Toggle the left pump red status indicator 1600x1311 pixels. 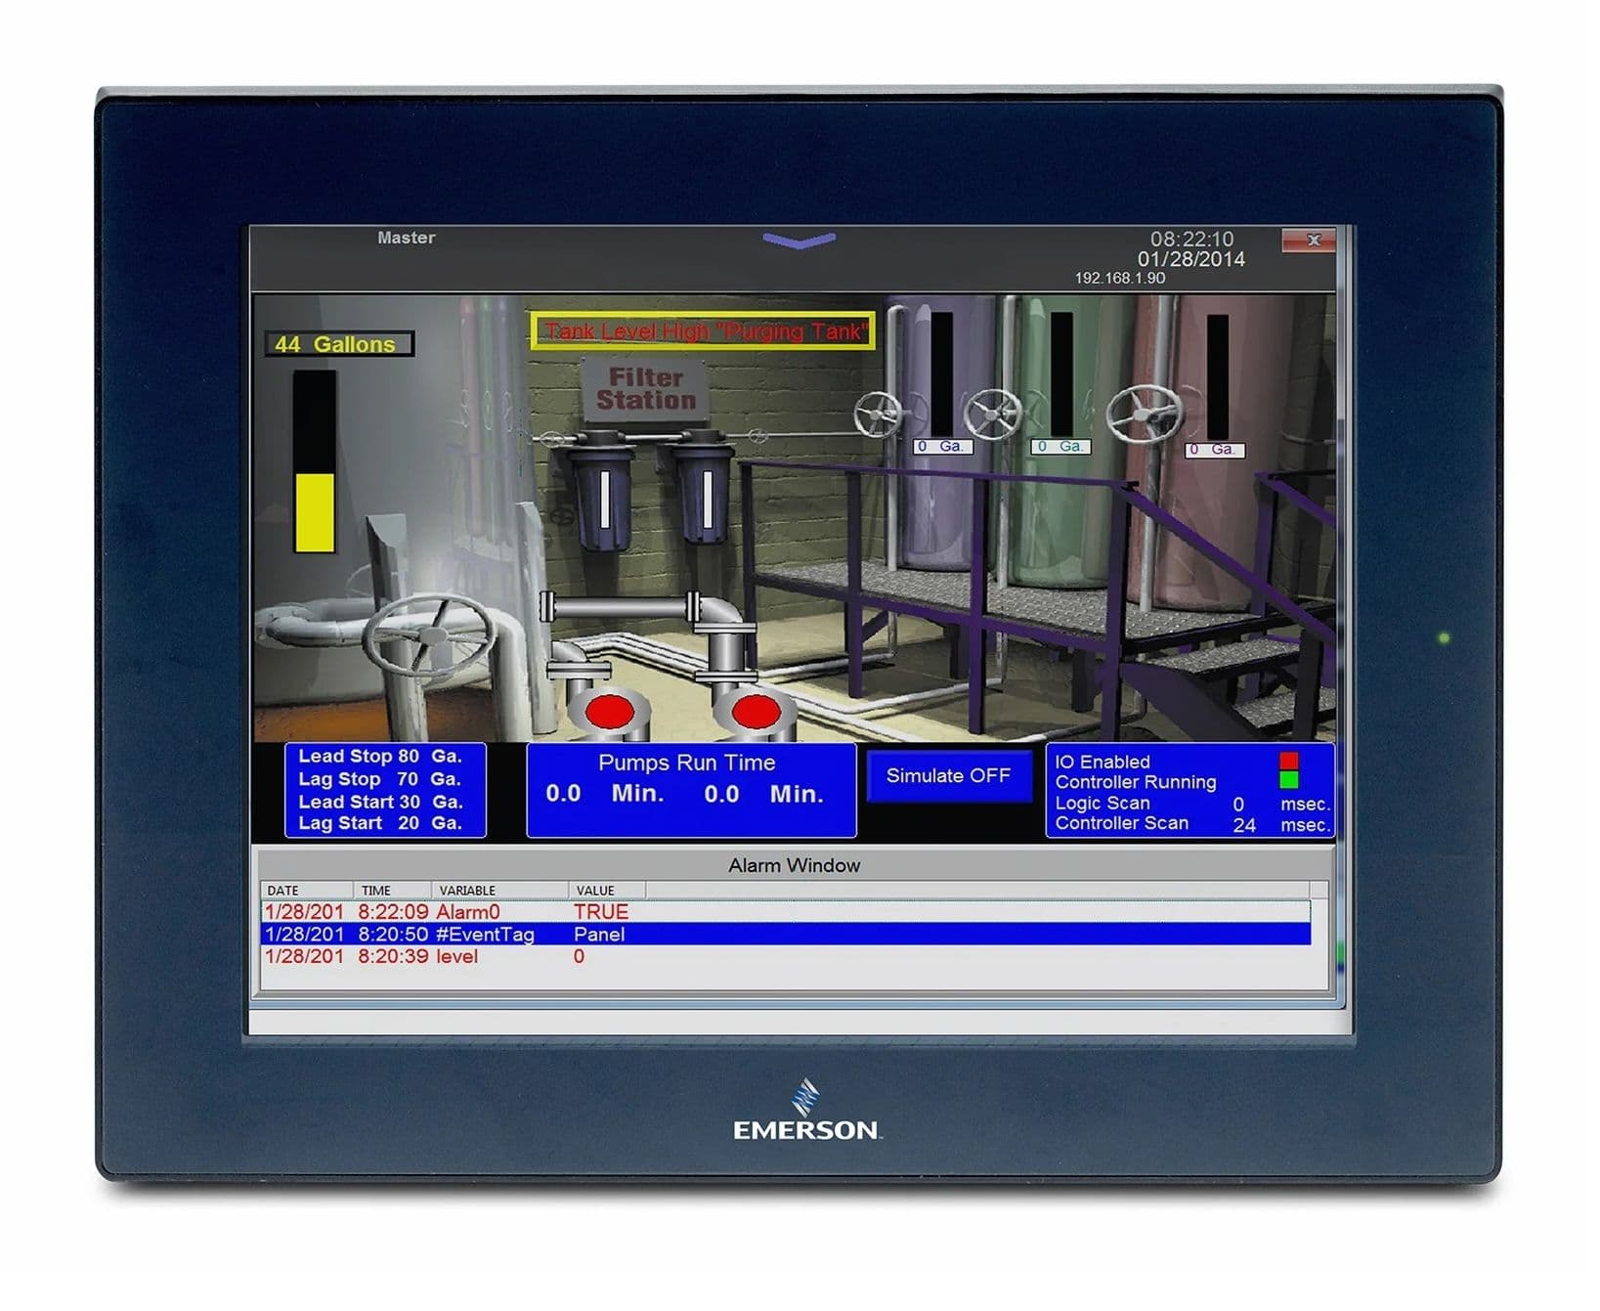(611, 709)
